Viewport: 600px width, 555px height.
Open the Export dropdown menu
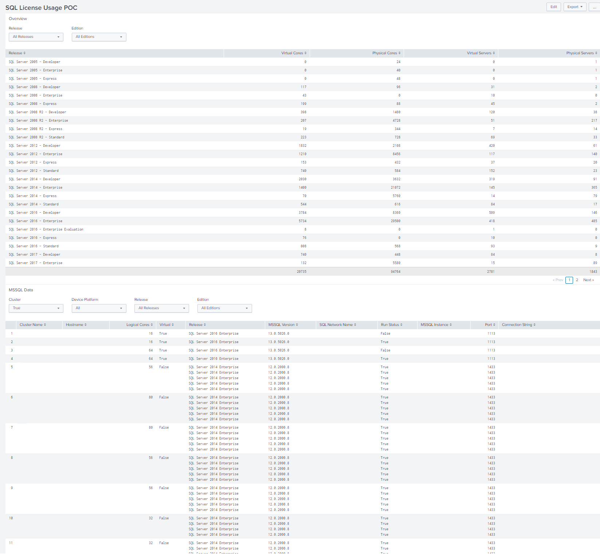coord(574,7)
